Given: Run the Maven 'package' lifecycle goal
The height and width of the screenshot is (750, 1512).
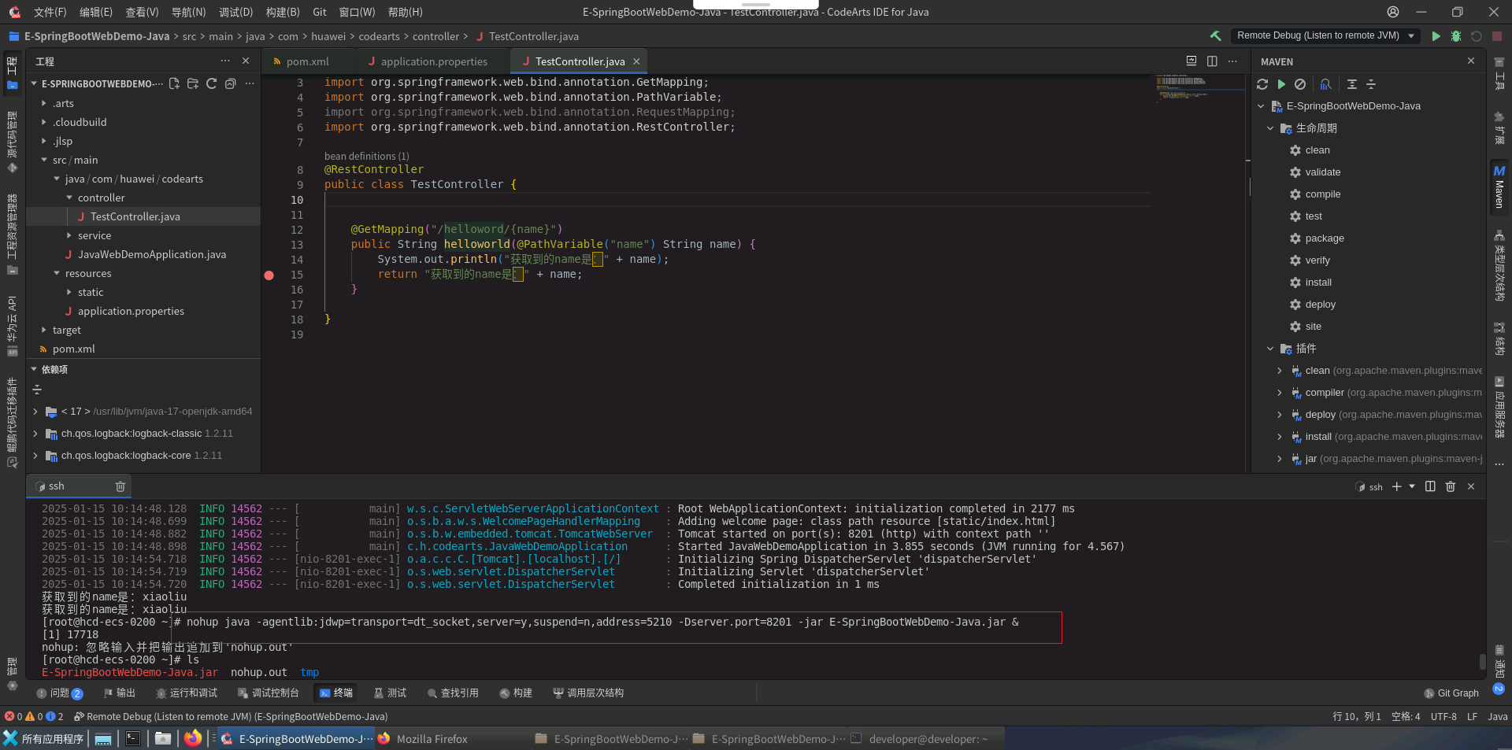Looking at the screenshot, I should (1325, 238).
